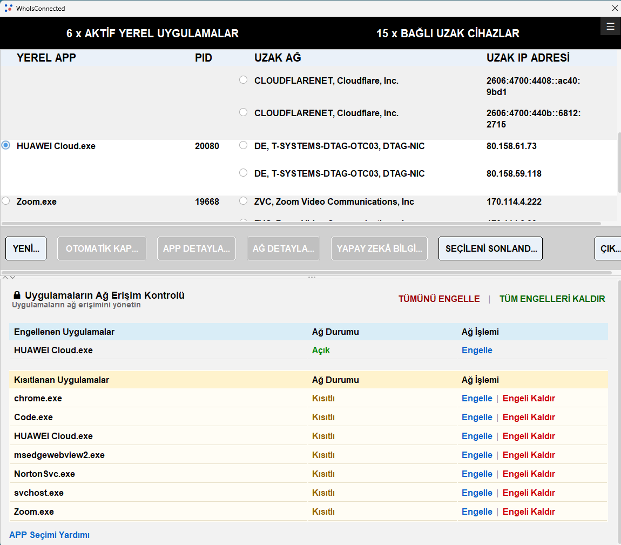Block Zoom.exe with its Engelle link

coord(477,512)
